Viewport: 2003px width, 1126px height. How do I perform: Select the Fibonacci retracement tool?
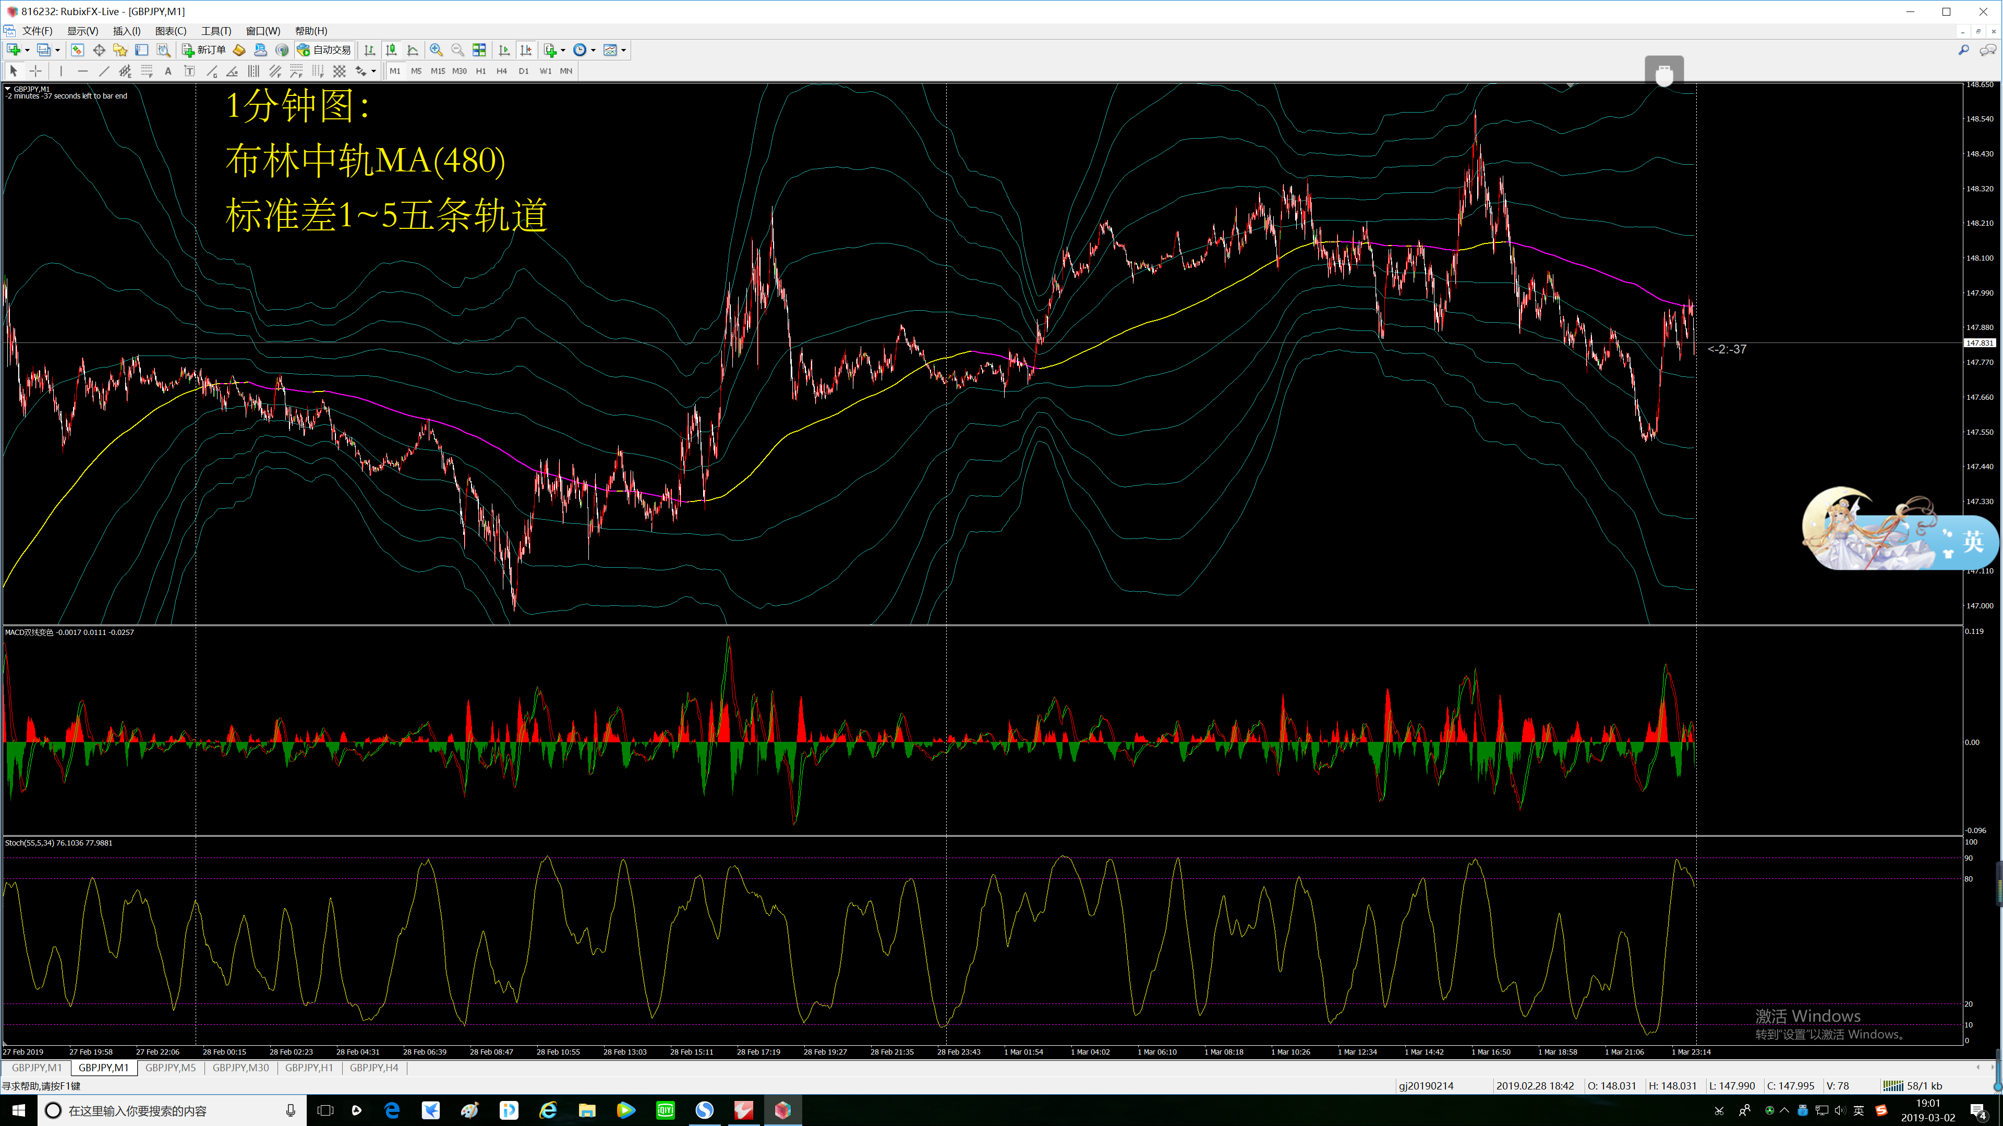(147, 71)
